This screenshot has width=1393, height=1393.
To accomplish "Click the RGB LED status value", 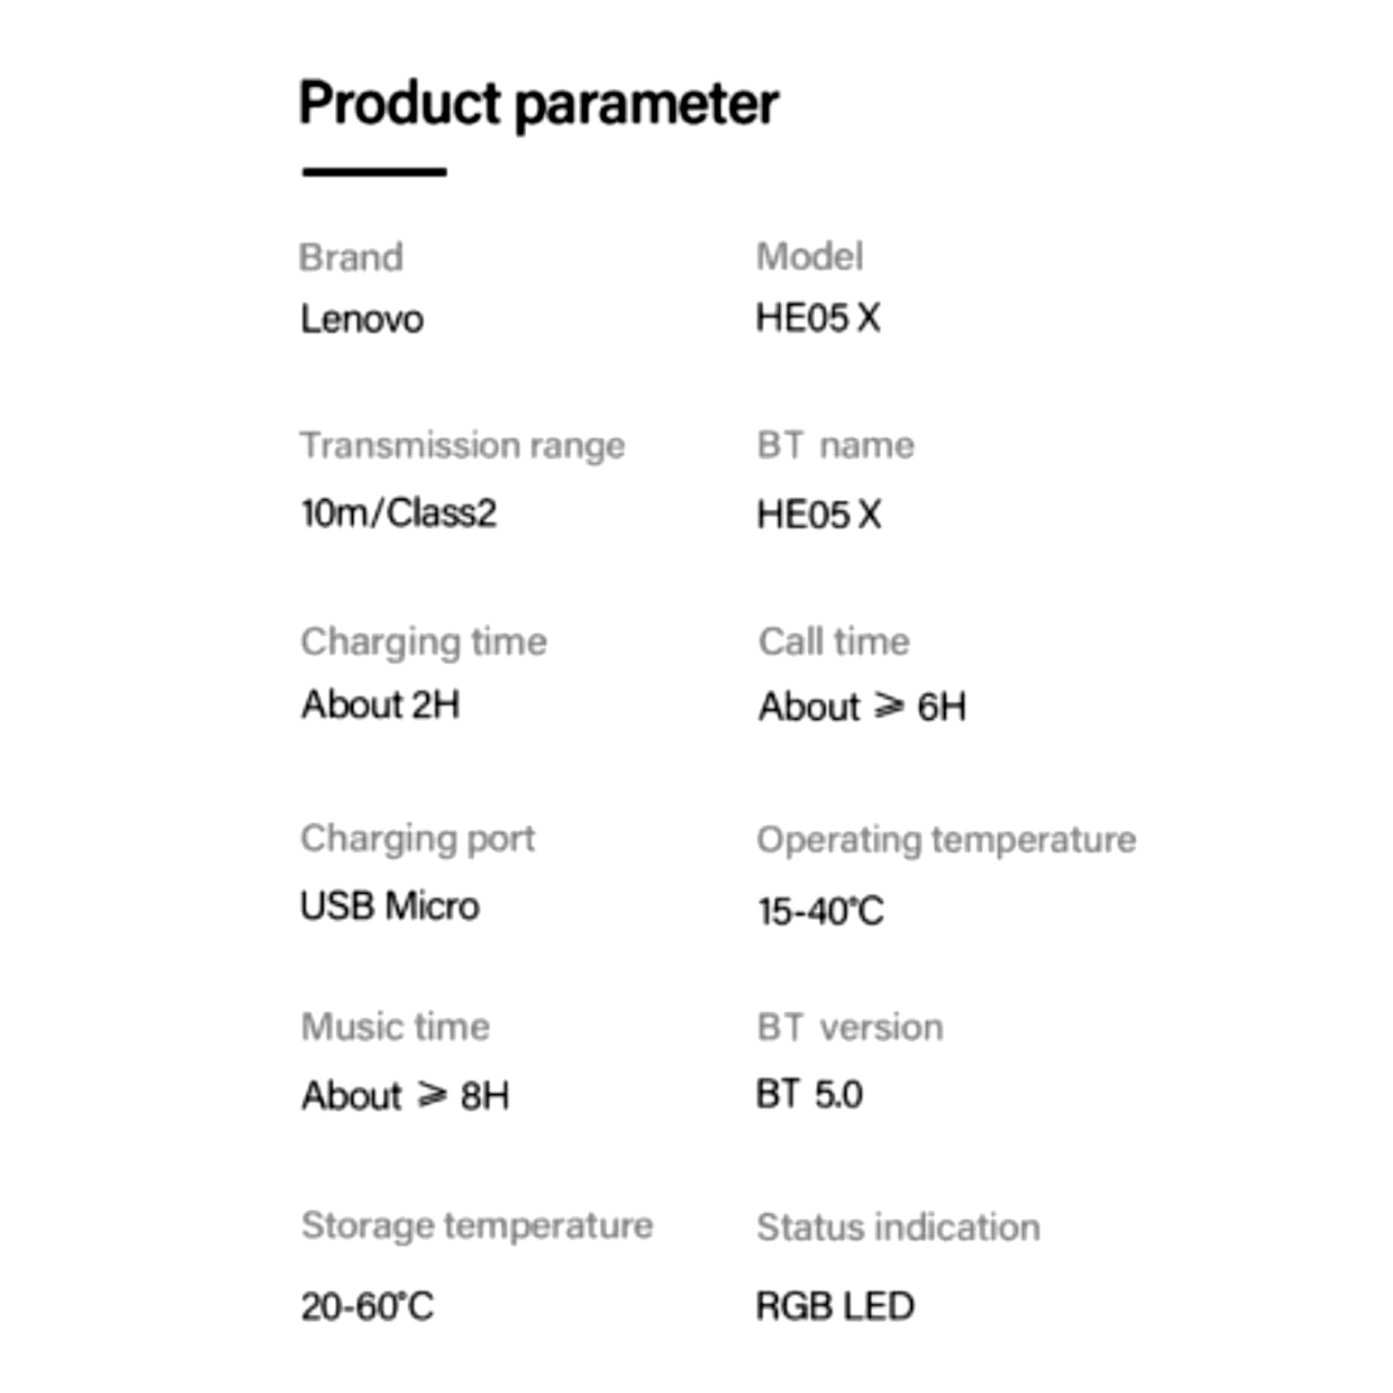I will (834, 1306).
